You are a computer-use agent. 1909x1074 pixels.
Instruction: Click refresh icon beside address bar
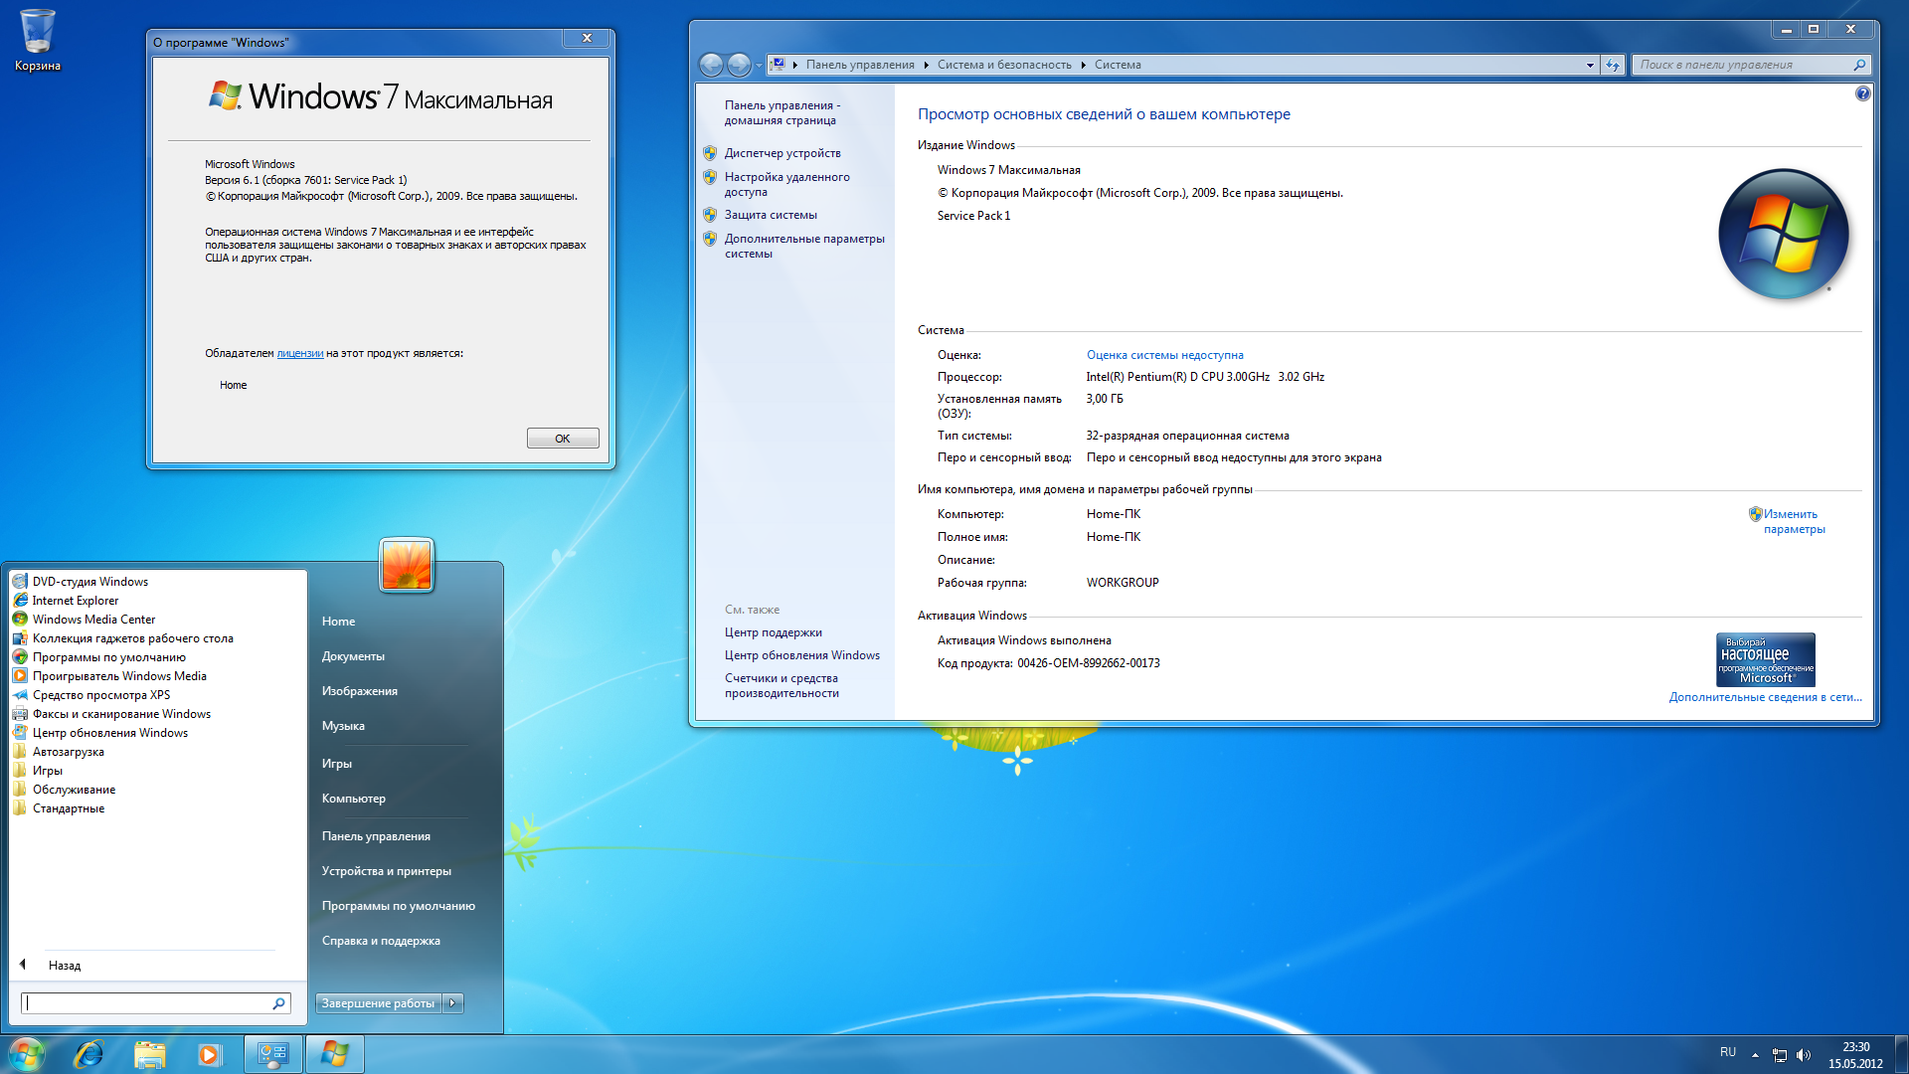pos(1613,65)
